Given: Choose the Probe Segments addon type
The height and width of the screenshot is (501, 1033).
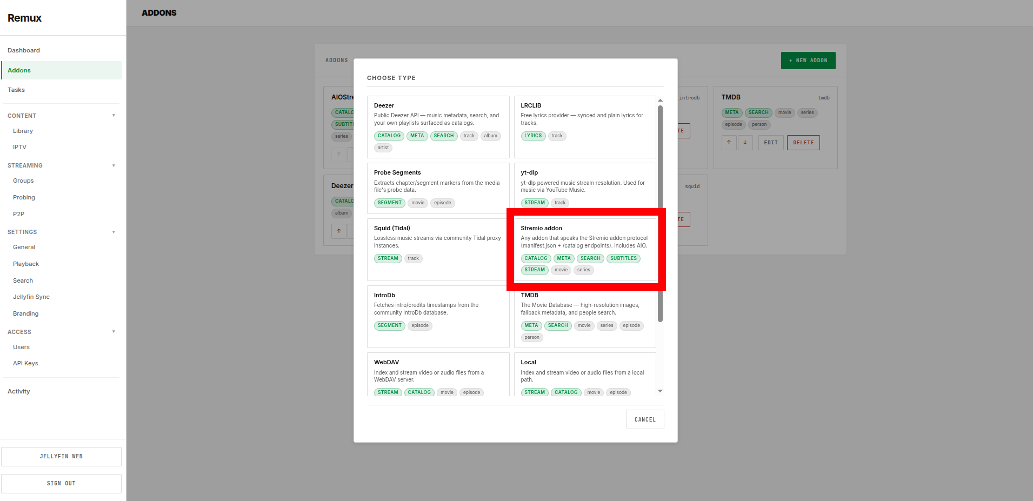Looking at the screenshot, I should pyautogui.click(x=438, y=189).
